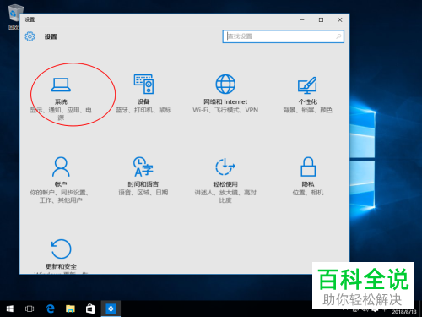Open the Windows Start button
Screen dimensions: 422x317
click(10, 309)
